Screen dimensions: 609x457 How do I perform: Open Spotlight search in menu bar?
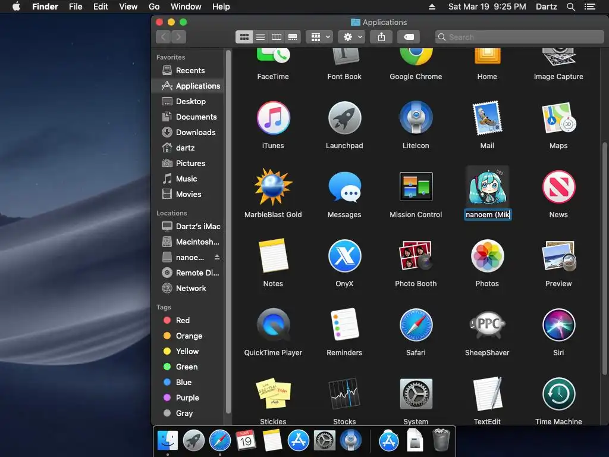tap(570, 7)
